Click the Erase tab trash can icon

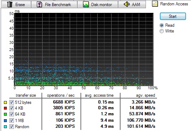coord(10,4)
